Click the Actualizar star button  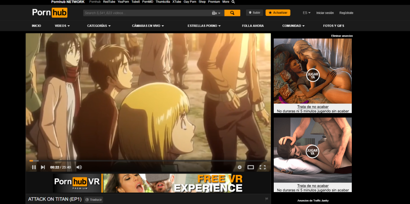[278, 13]
